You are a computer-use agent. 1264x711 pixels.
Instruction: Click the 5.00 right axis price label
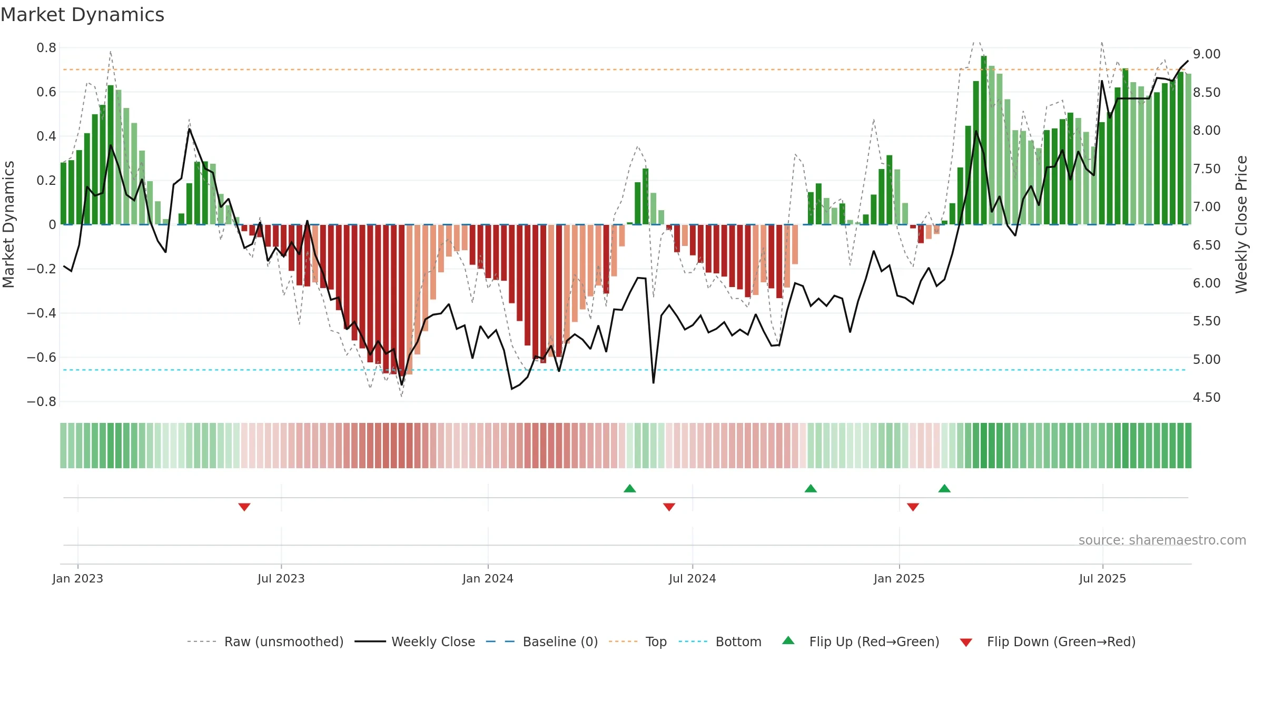coord(1207,360)
